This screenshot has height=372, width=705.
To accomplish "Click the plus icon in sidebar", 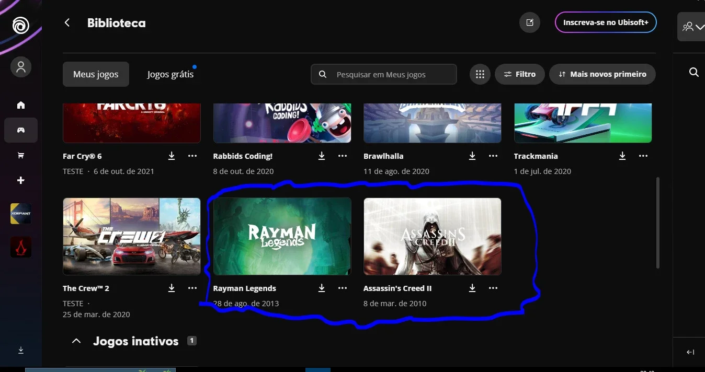I will pos(21,180).
